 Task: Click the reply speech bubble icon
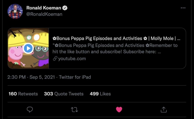pos(30,109)
